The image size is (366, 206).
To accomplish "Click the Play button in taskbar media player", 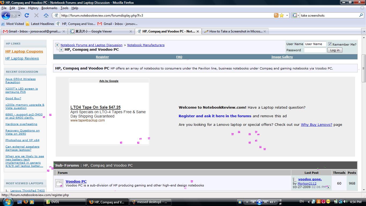I will 259,202.
